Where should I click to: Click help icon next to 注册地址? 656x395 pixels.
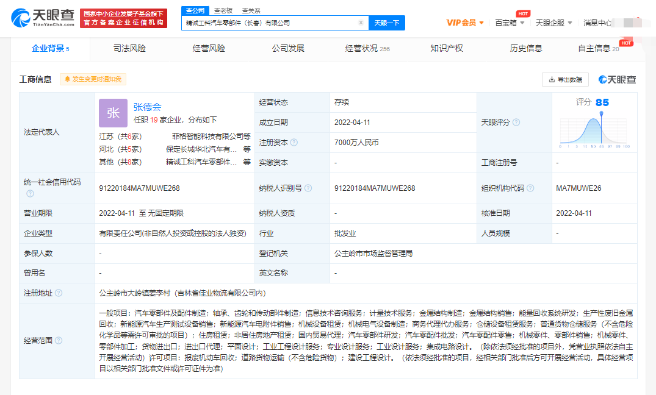coord(59,293)
